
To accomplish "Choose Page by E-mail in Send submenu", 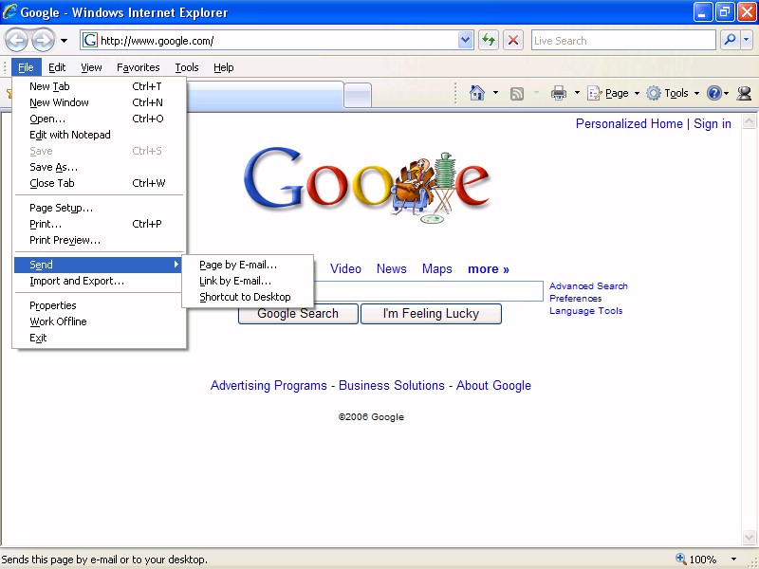I will tap(238, 265).
